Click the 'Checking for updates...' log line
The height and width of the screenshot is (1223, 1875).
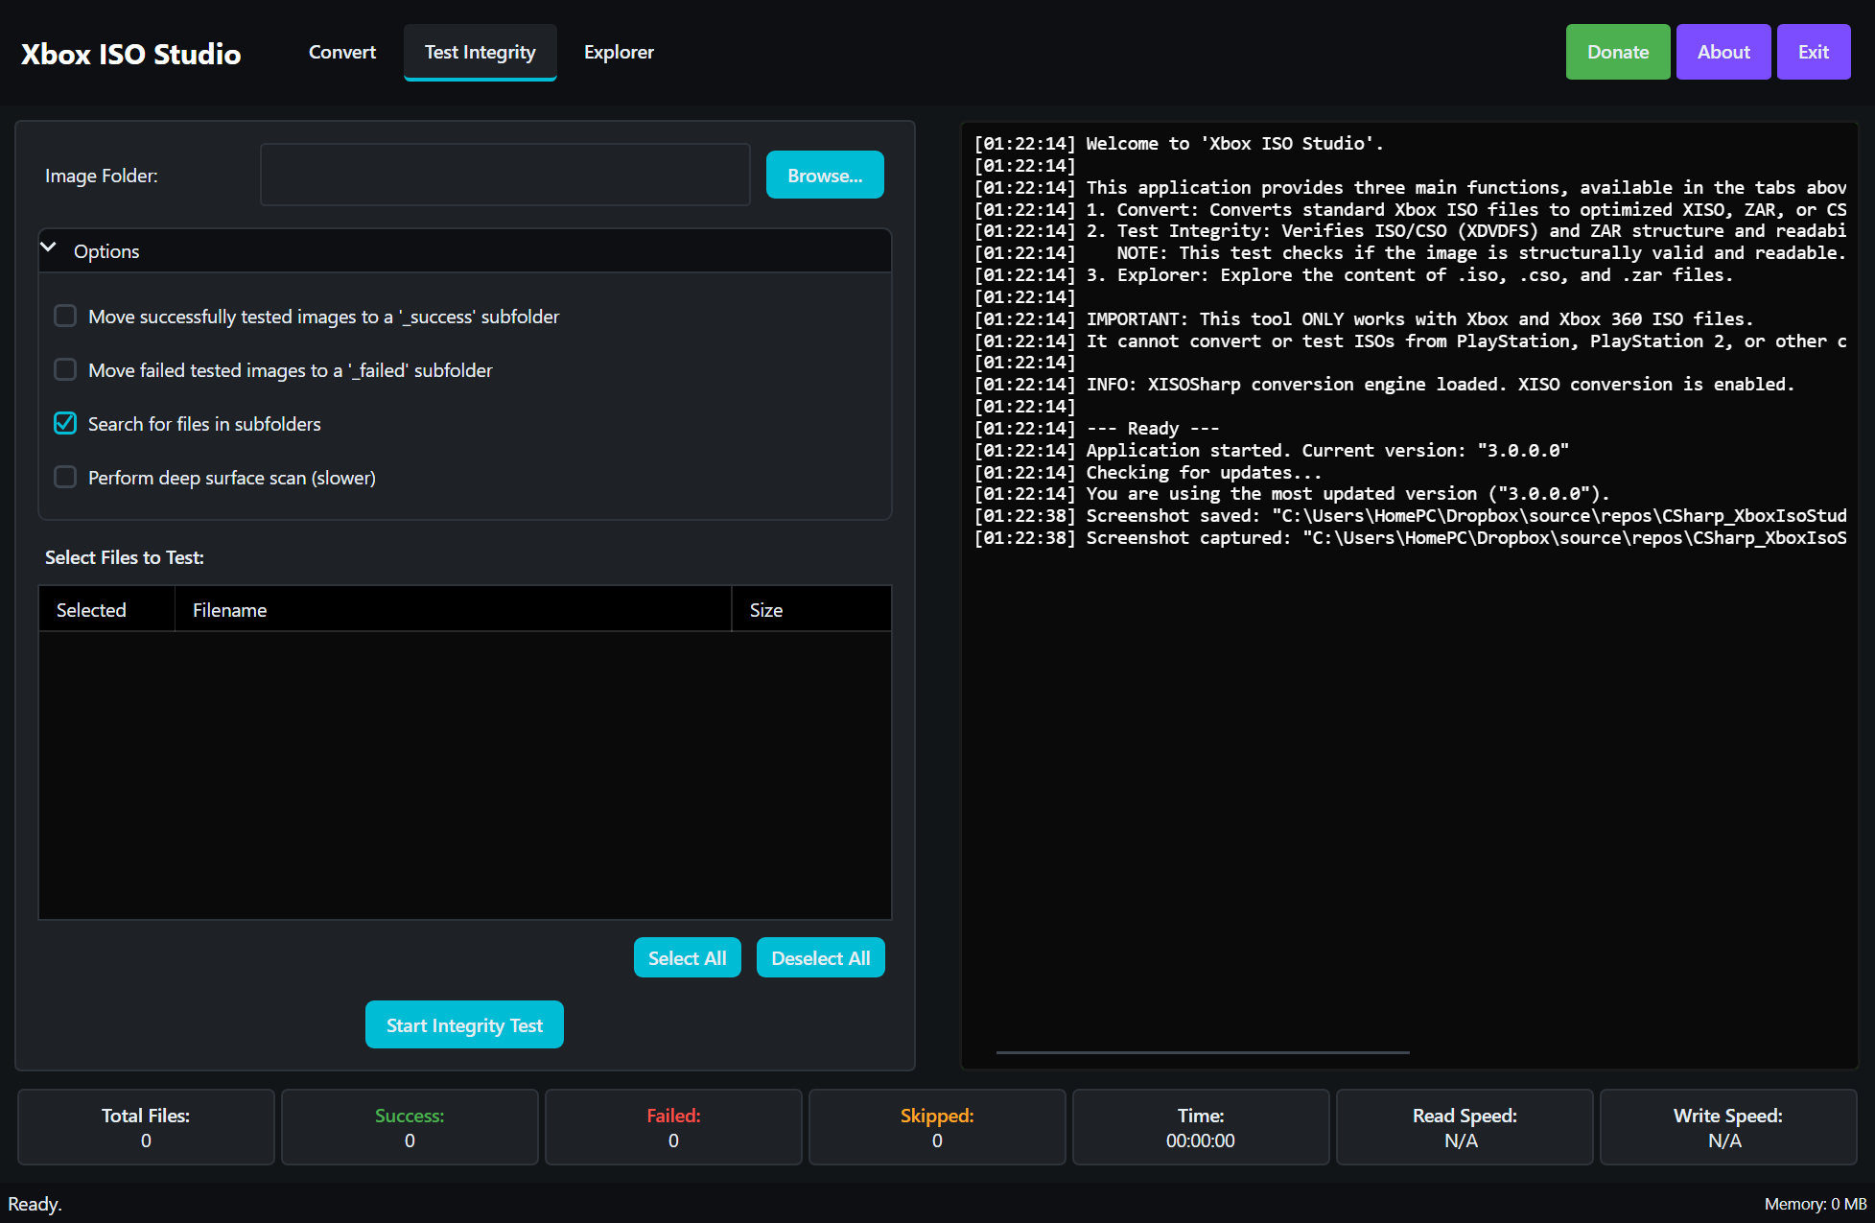[1148, 473]
